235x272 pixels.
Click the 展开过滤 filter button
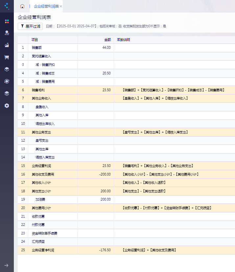click(x=30, y=26)
